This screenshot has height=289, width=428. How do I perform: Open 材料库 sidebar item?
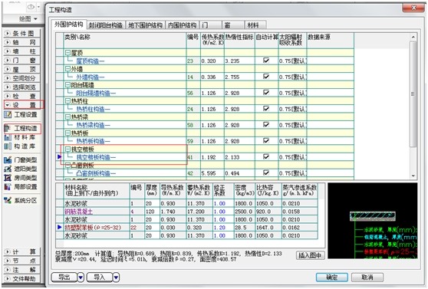click(x=20, y=137)
